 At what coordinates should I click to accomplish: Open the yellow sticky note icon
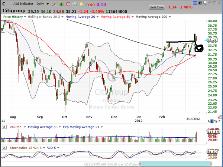click(x=81, y=4)
